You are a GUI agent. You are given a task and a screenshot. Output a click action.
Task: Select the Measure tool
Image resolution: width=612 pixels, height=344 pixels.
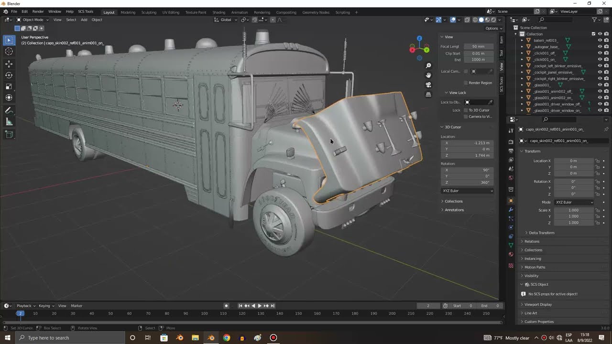(9, 122)
